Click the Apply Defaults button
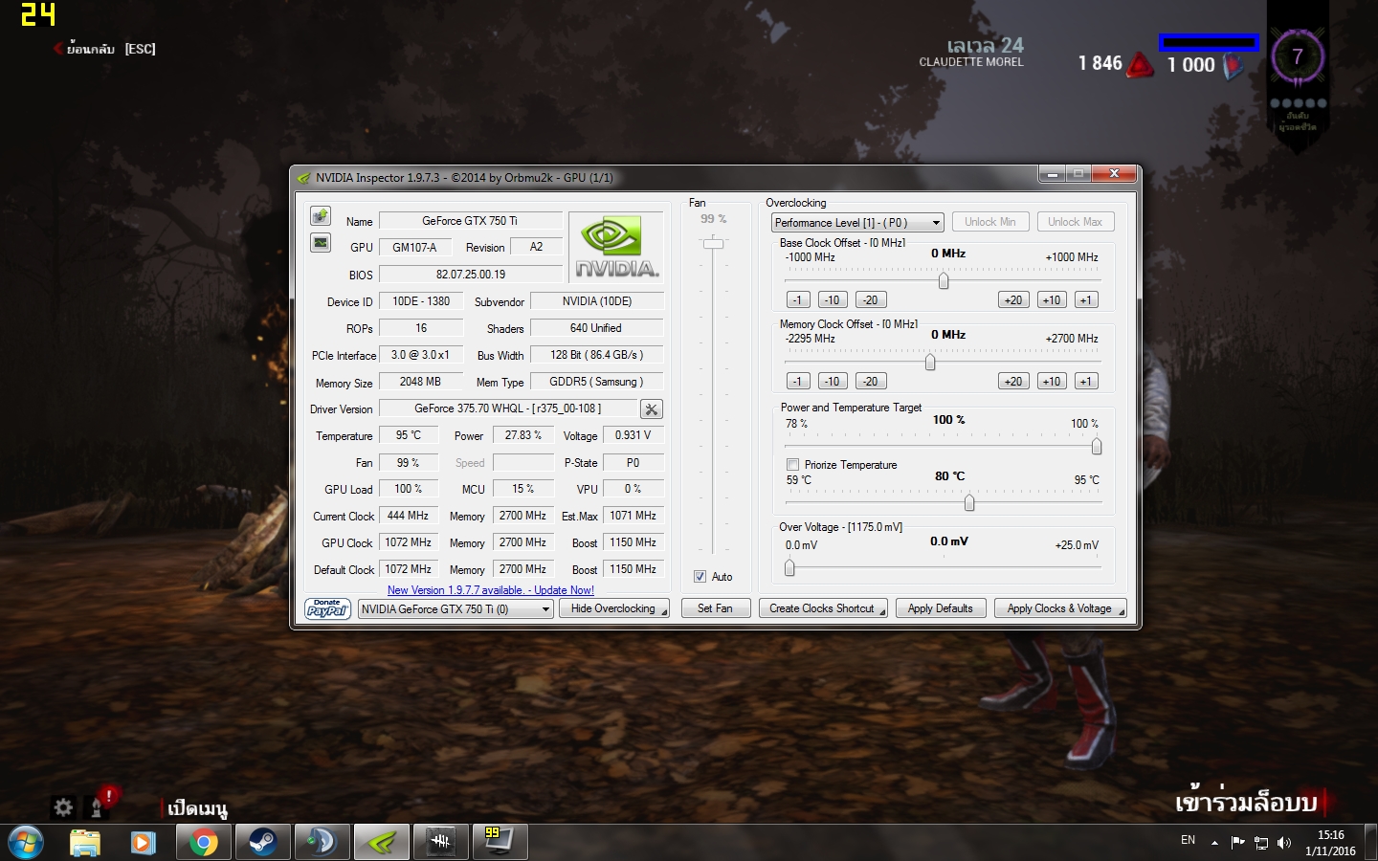The width and height of the screenshot is (1378, 861). coord(941,608)
